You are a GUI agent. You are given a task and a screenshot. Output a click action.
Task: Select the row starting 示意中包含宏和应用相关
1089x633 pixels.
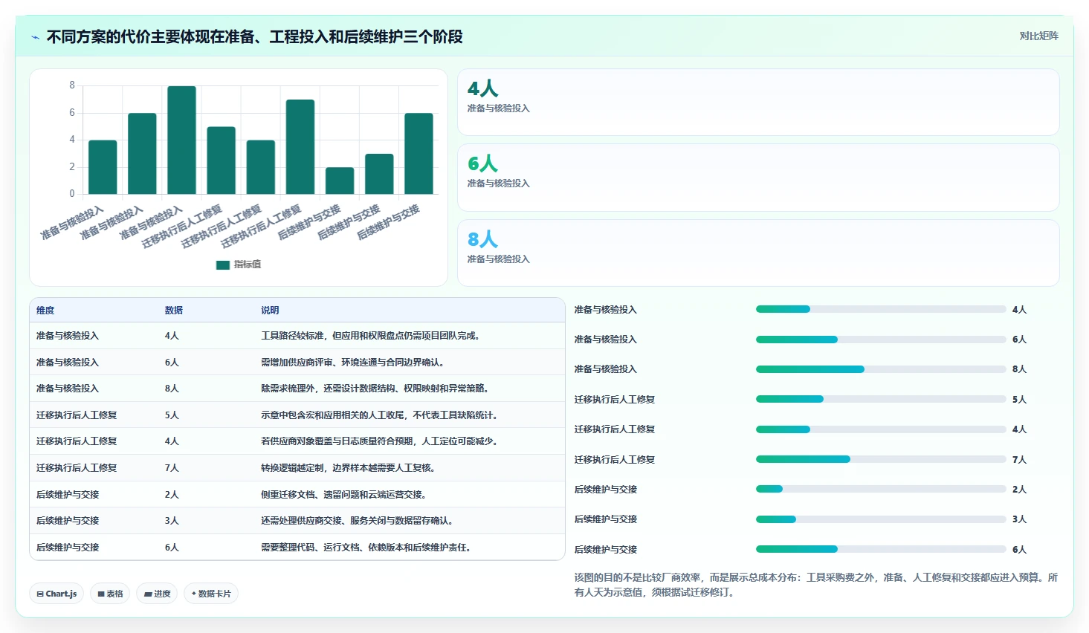pyautogui.click(x=297, y=415)
